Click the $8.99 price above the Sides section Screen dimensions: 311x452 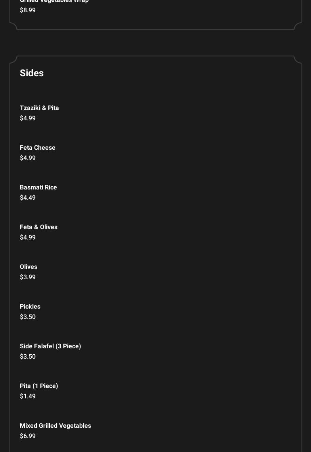(28, 10)
